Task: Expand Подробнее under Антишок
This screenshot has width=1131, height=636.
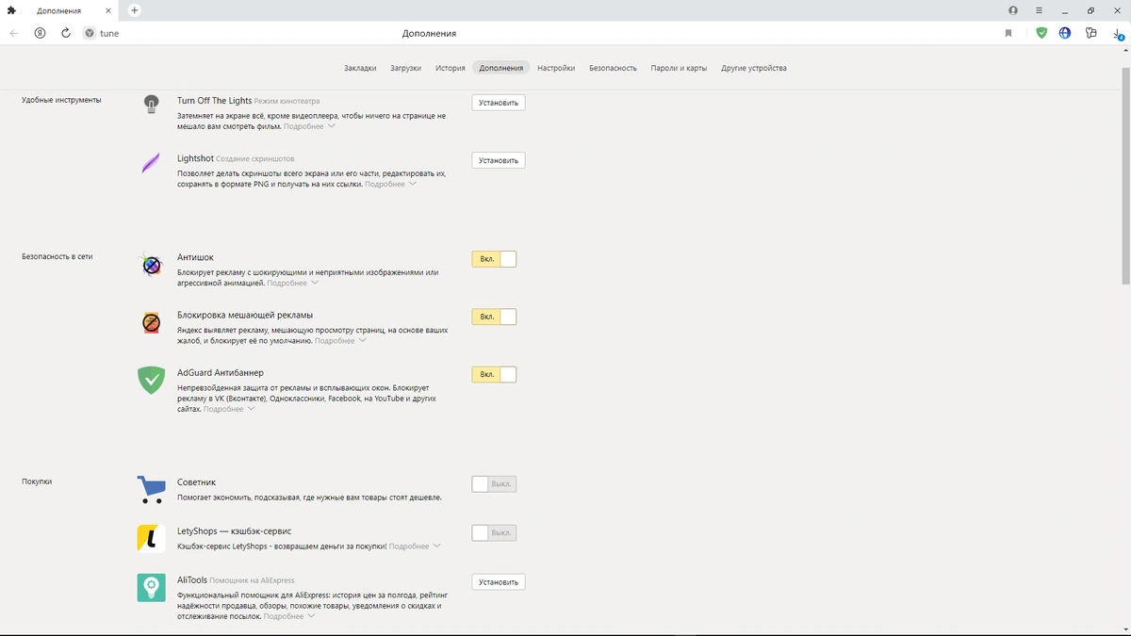Action: [292, 283]
